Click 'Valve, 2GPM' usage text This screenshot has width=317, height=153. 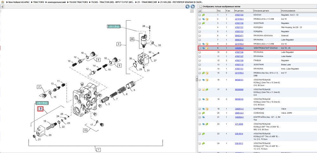pyautogui.click(x=286, y=113)
